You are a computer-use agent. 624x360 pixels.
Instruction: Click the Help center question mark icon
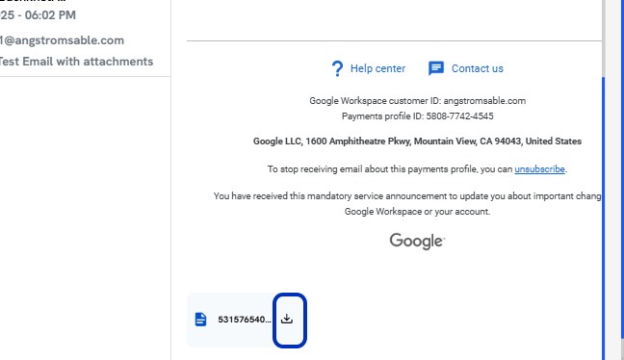coord(337,68)
